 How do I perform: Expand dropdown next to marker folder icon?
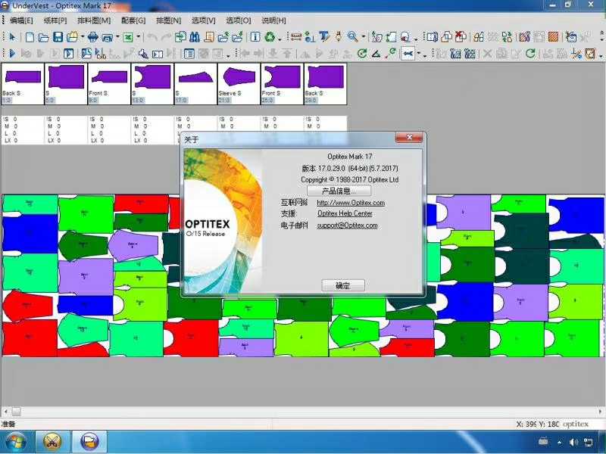click(x=83, y=37)
